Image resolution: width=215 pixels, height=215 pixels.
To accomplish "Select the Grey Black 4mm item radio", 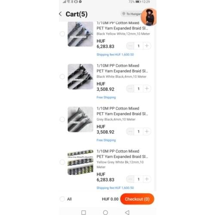I will pyautogui.click(x=62, y=119).
